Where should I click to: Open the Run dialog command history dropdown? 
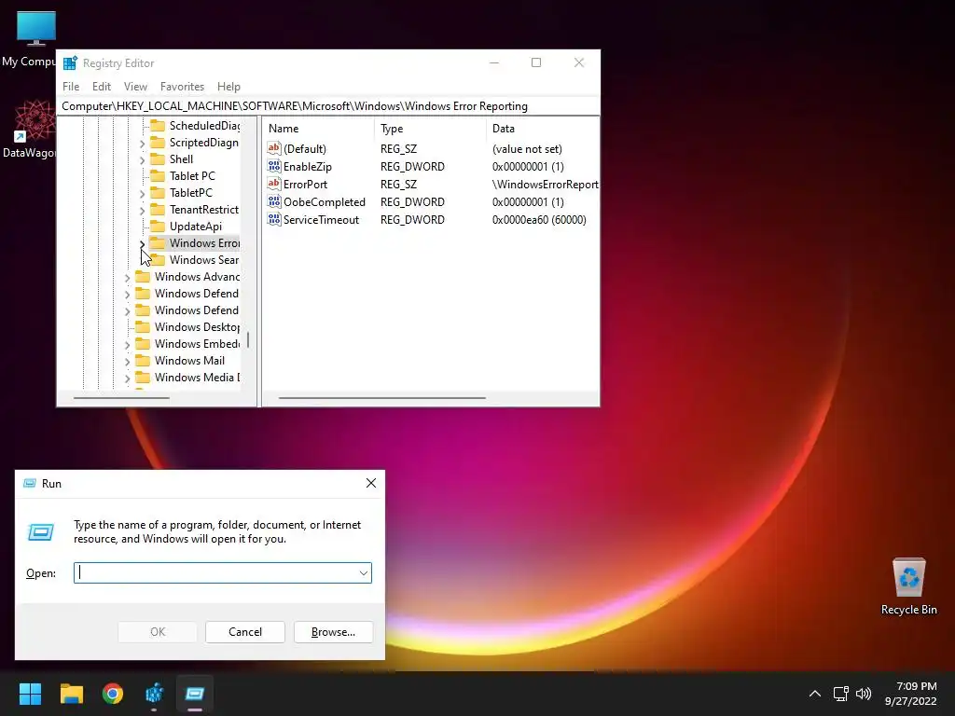pyautogui.click(x=364, y=573)
